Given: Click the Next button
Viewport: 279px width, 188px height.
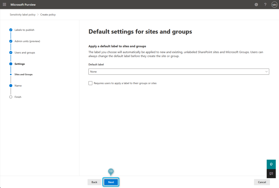Looking at the screenshot, I should coord(111,182).
